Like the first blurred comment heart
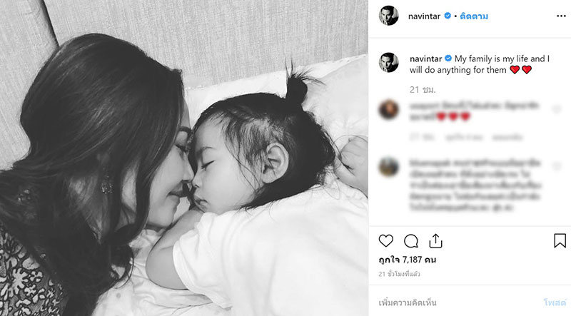Image resolution: width=571 pixels, height=316 pixels. point(557,109)
